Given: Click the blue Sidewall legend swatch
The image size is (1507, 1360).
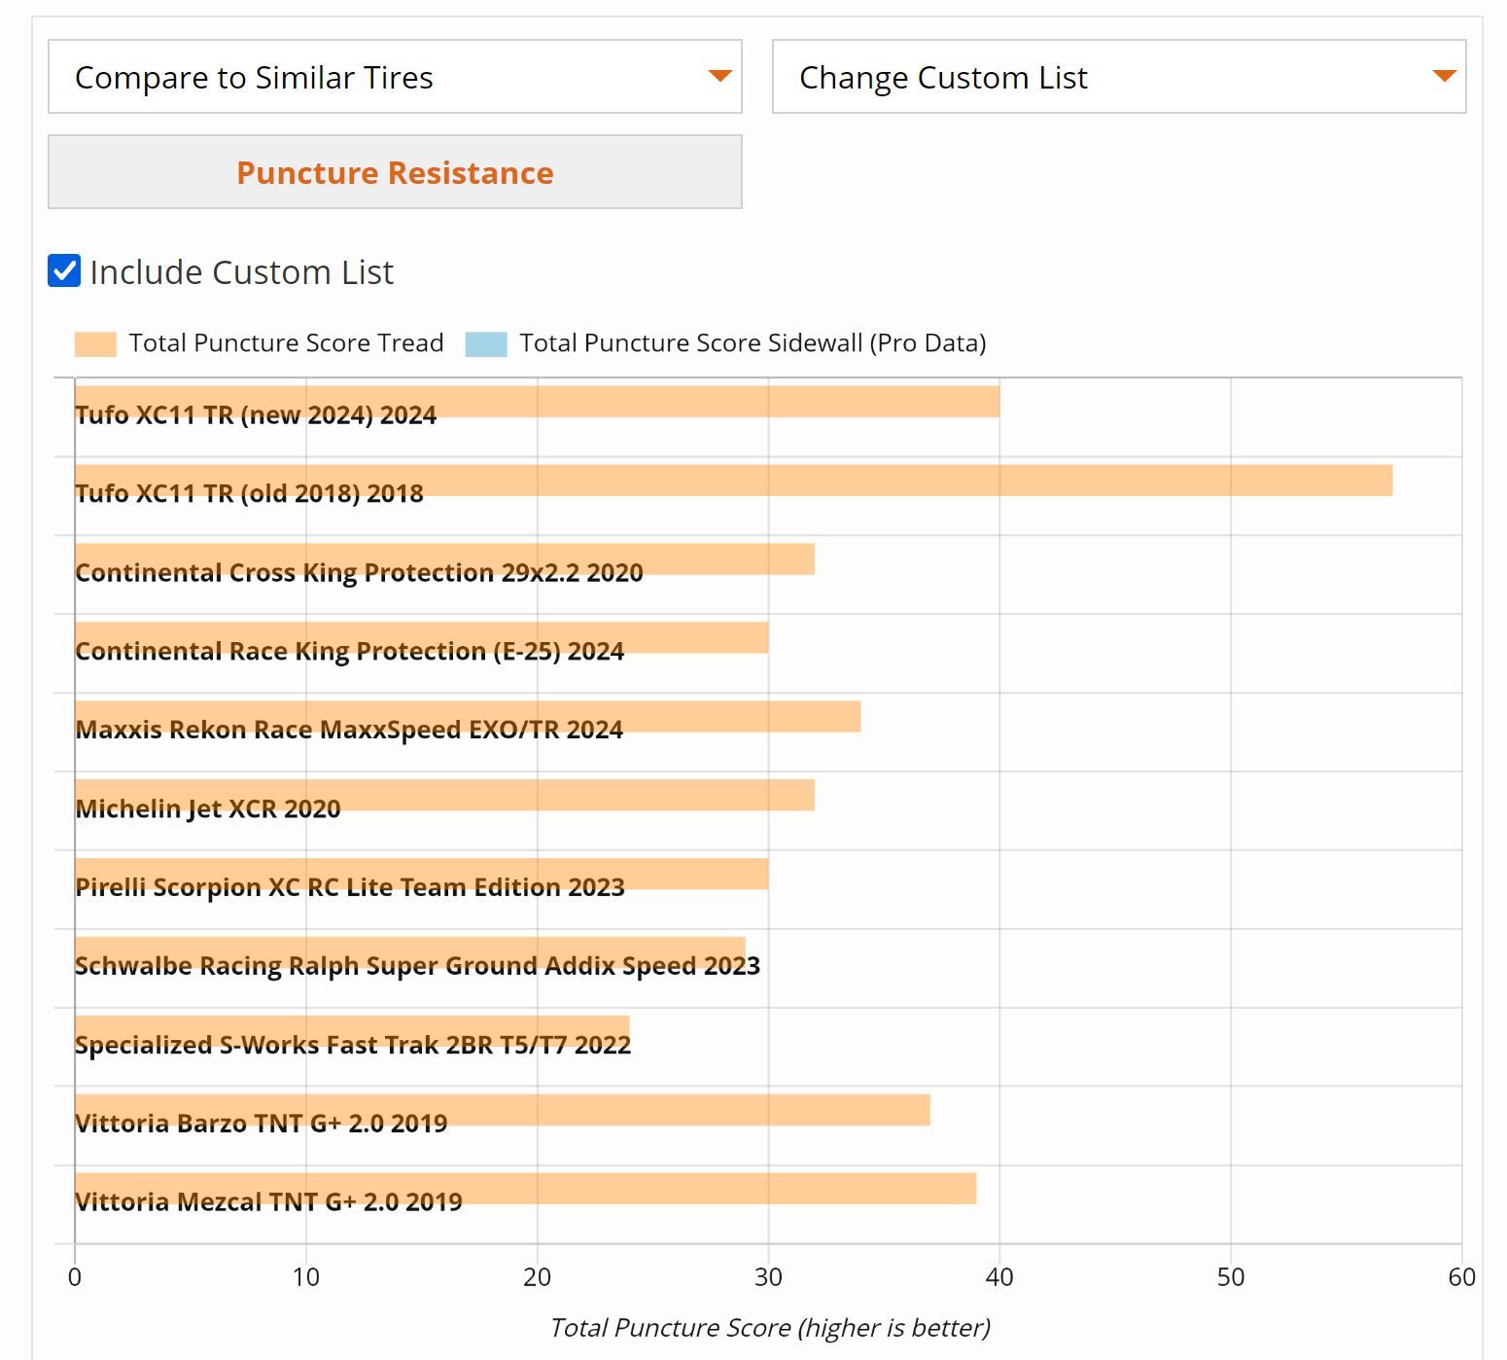Looking at the screenshot, I should click(486, 344).
